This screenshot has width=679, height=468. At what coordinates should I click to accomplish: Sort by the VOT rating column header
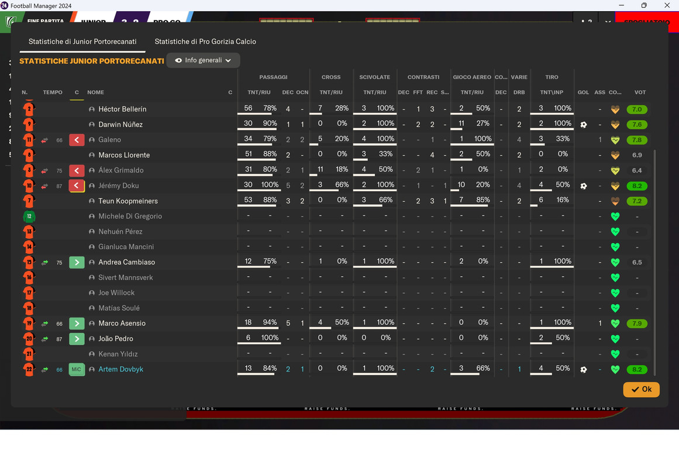click(x=640, y=92)
